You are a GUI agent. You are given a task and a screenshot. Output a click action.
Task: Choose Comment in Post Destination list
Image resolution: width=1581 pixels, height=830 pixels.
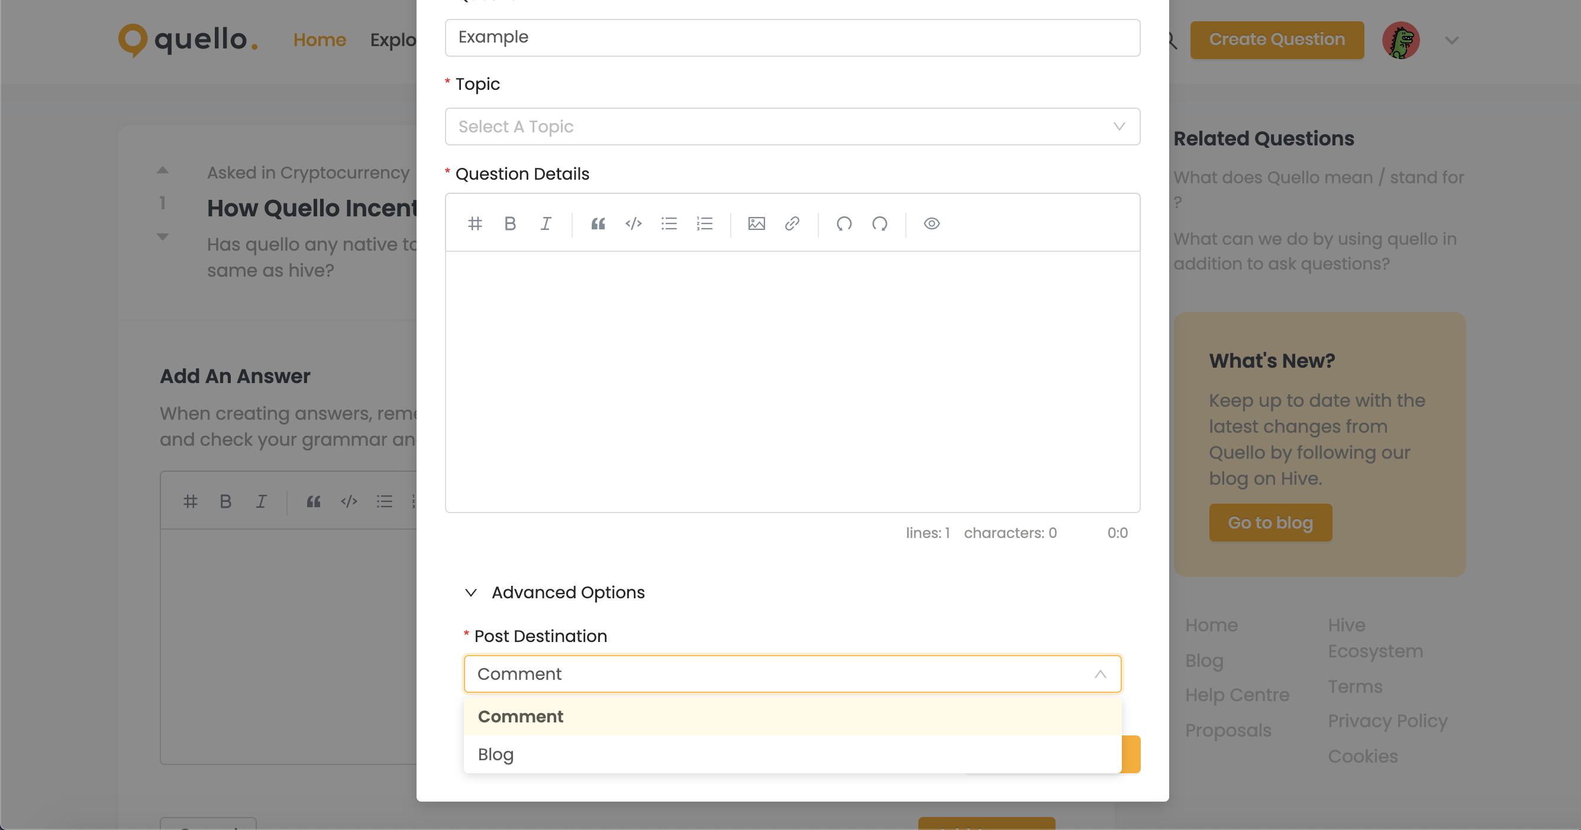click(x=792, y=716)
